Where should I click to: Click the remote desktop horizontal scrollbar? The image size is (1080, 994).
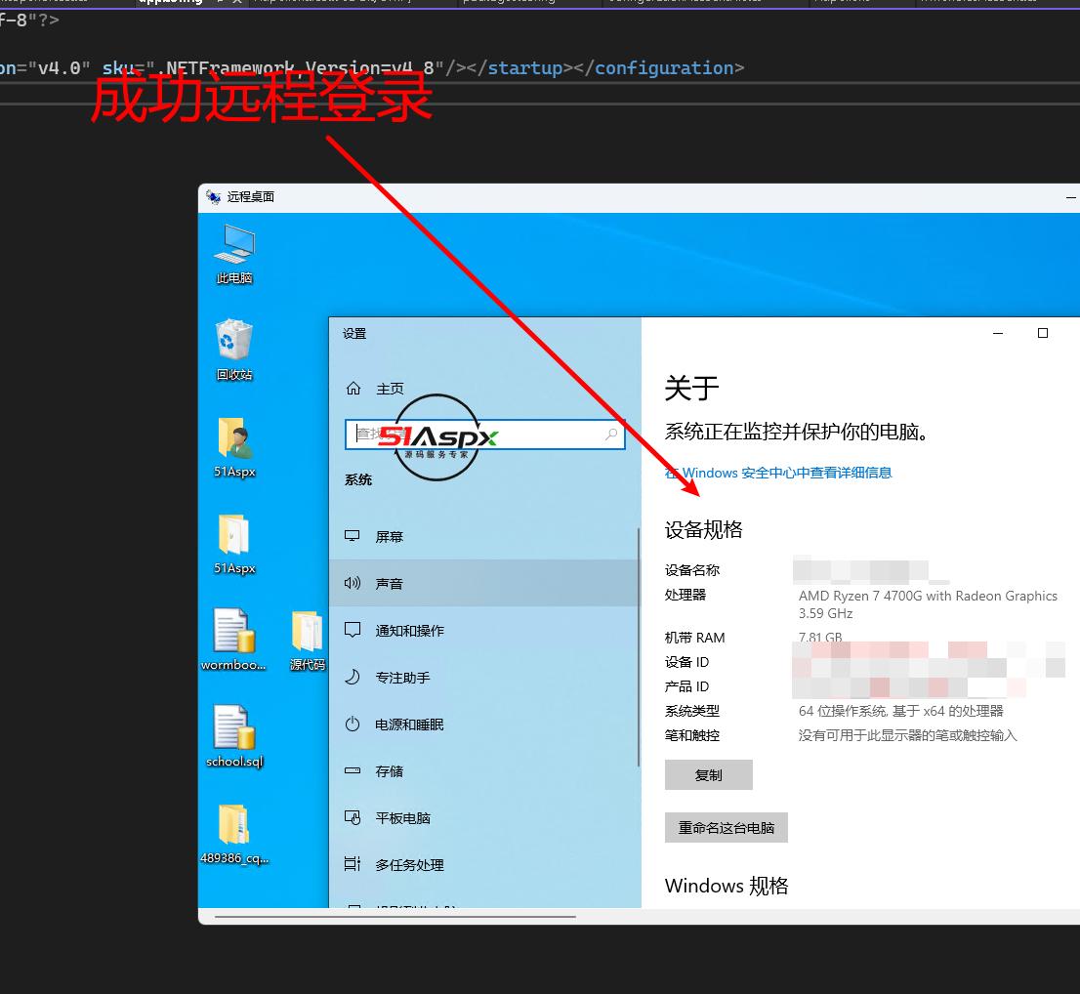click(395, 917)
